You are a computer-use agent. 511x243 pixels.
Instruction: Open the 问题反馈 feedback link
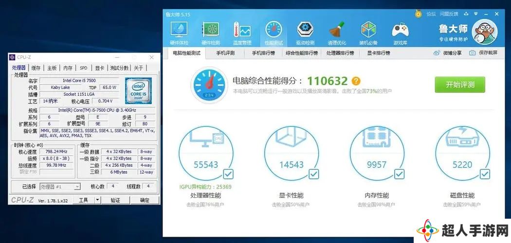click(449, 14)
